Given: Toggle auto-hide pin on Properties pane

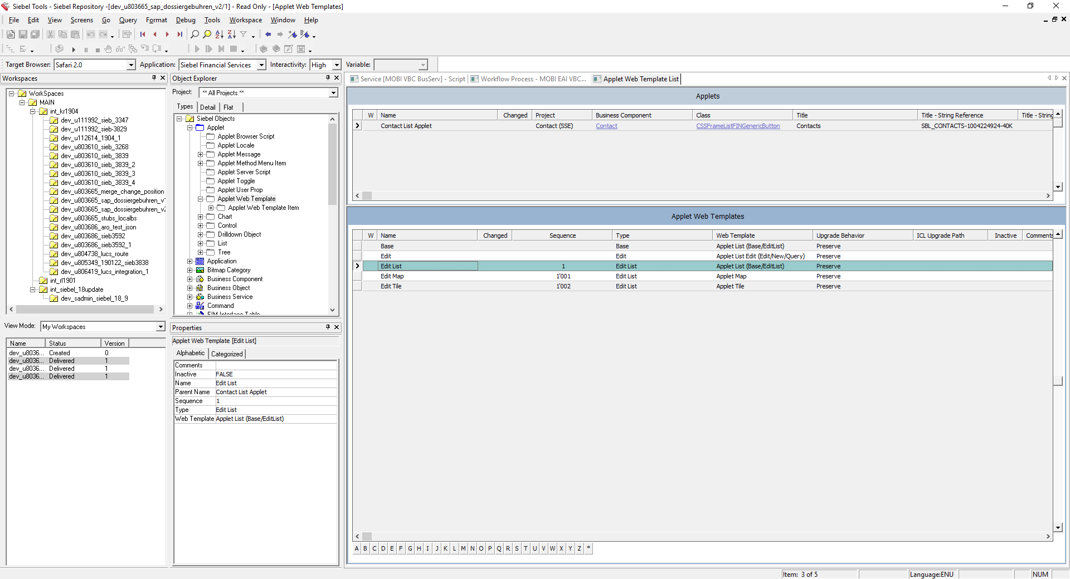Looking at the screenshot, I should (x=328, y=327).
